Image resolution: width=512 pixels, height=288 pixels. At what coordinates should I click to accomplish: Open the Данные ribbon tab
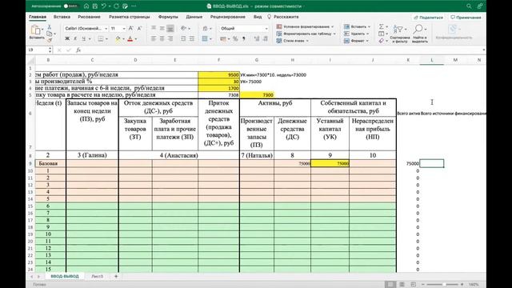pos(194,17)
